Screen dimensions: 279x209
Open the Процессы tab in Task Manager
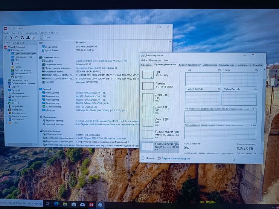(147, 65)
